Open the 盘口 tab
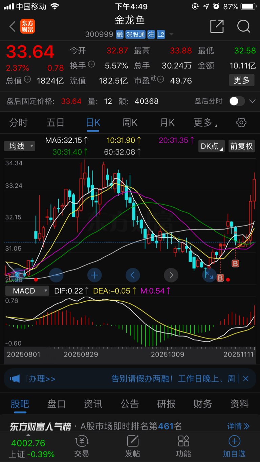Viewport: 260px width, 462px height. 57,404
